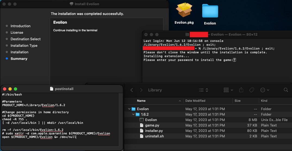Click 'Installing extensions...' line in Terminal

(166, 56)
